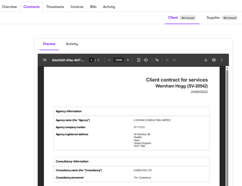This screenshot has width=242, height=186.
Task: Click the PDF file name 2bbd1d61-61be-4bf7-...
Action: [x=68, y=60]
